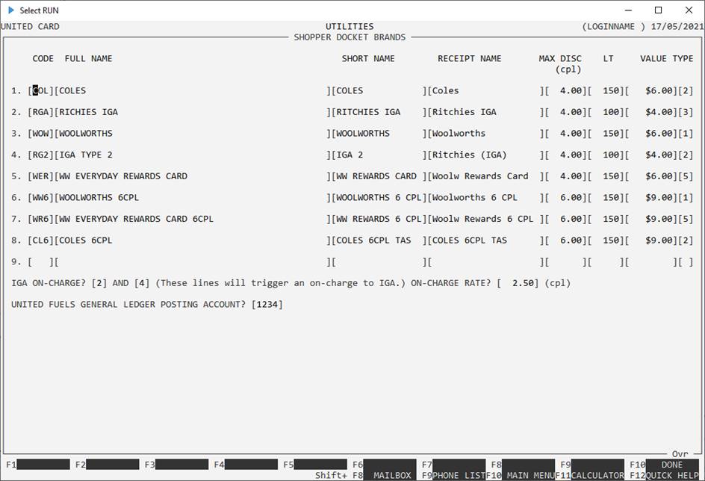The image size is (705, 481).
Task: Edit LT 150 on the COL line
Action: point(606,90)
